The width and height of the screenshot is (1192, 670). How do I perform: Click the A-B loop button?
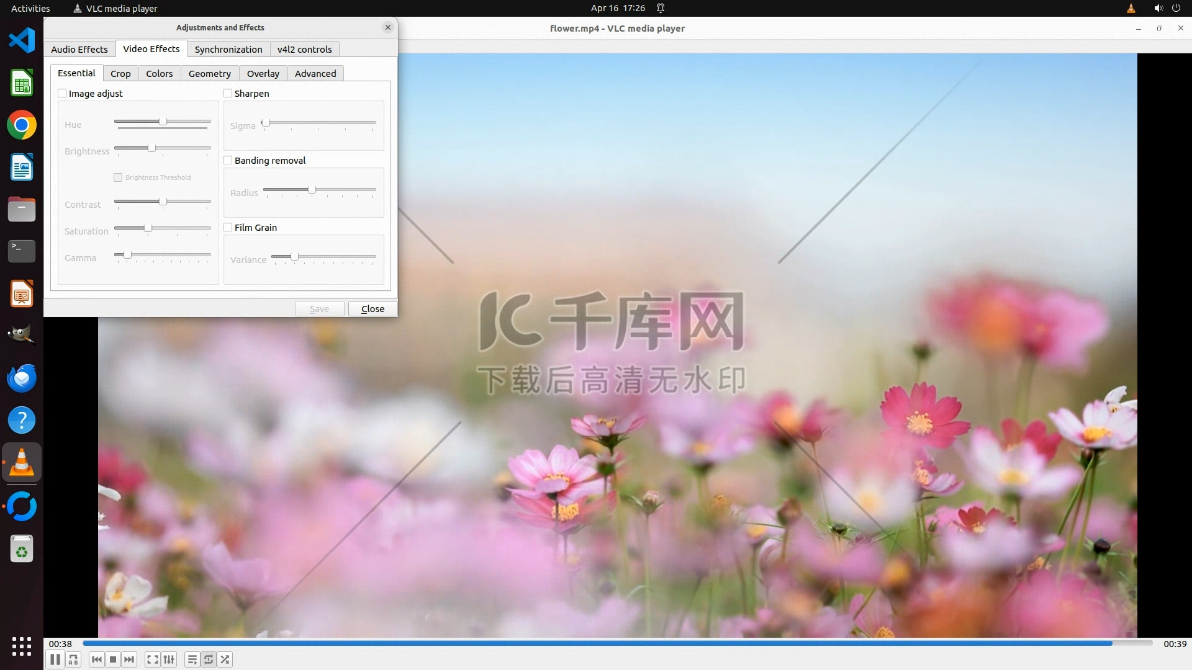pyautogui.click(x=73, y=659)
